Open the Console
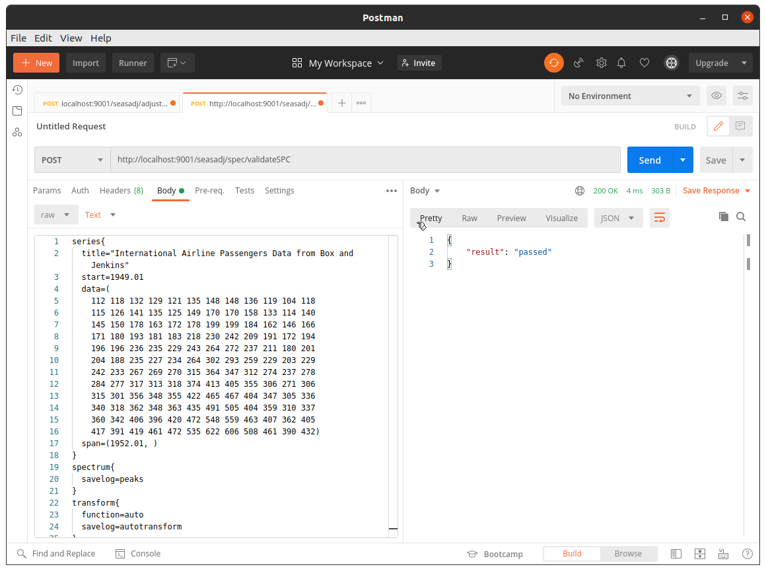This screenshot has height=571, width=766. (x=138, y=553)
